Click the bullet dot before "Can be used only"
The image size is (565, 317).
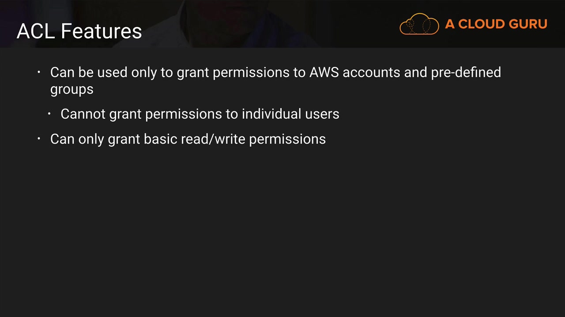[x=39, y=72]
